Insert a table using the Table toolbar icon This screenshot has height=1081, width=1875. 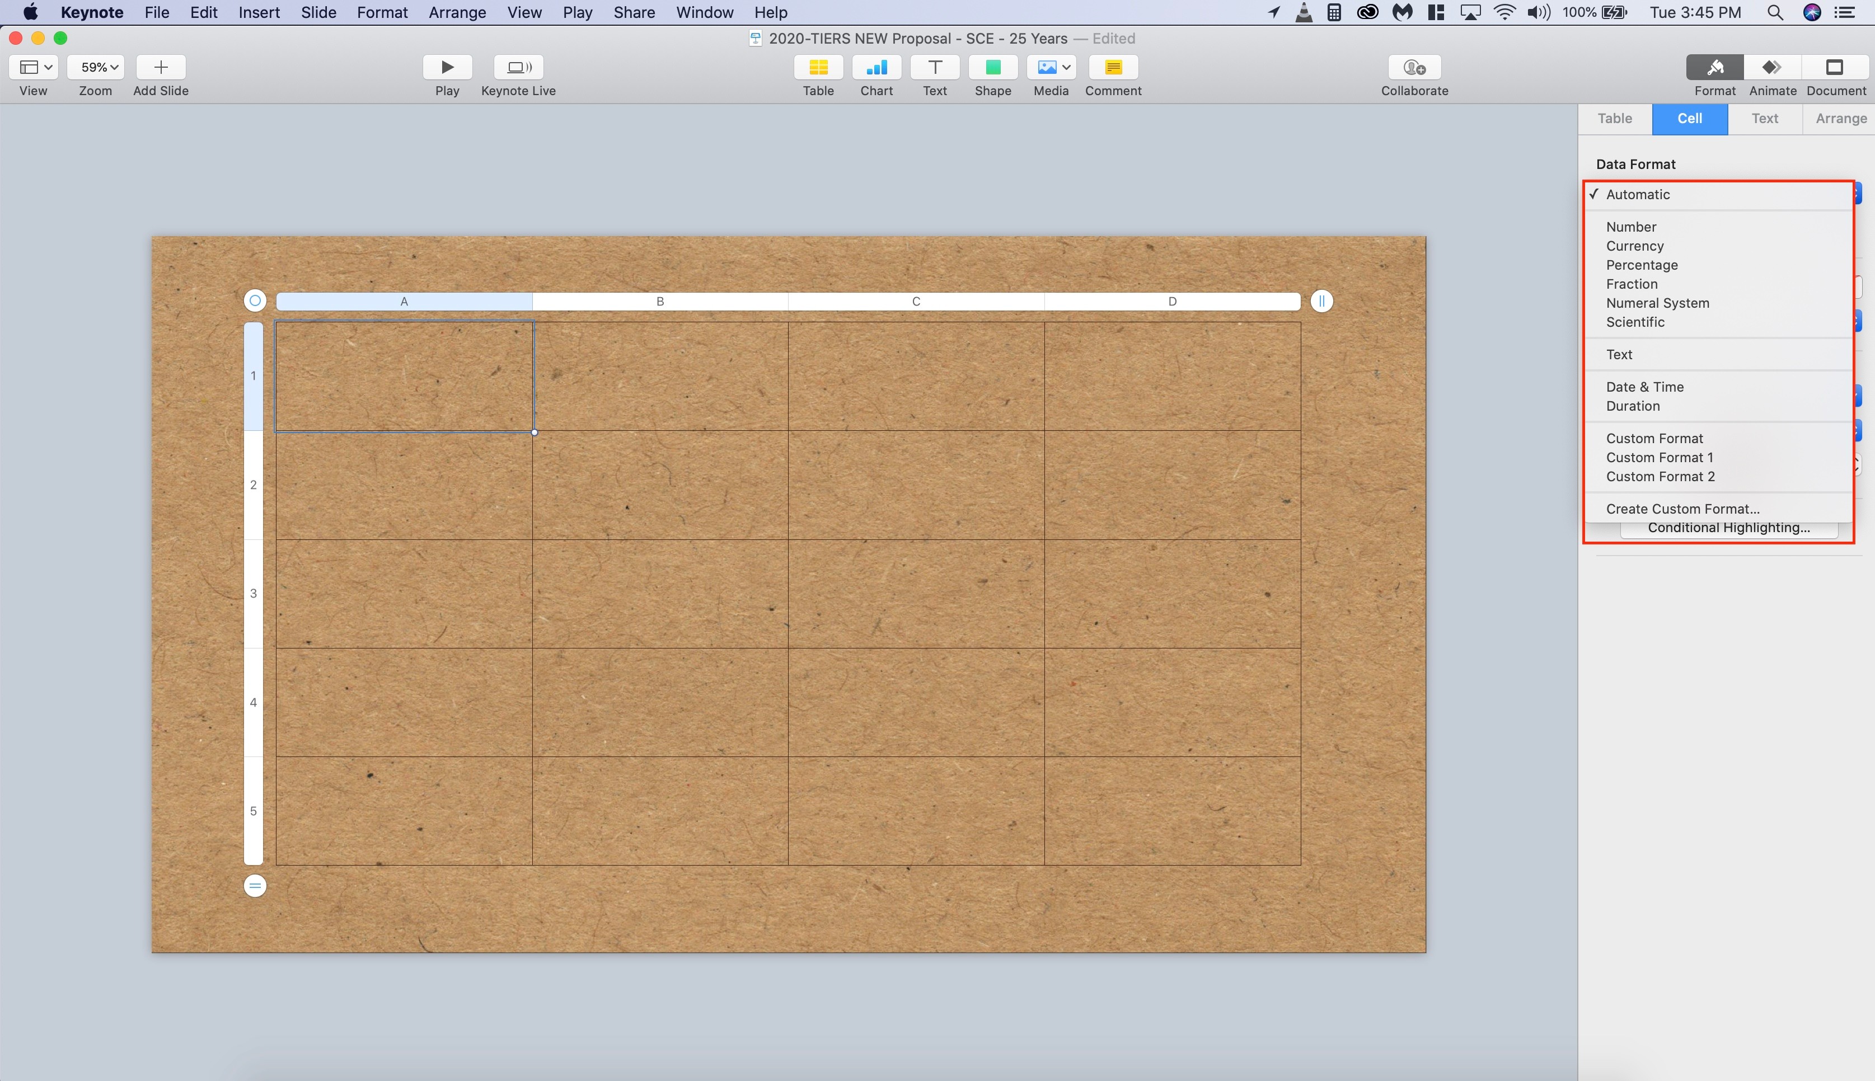coord(818,68)
